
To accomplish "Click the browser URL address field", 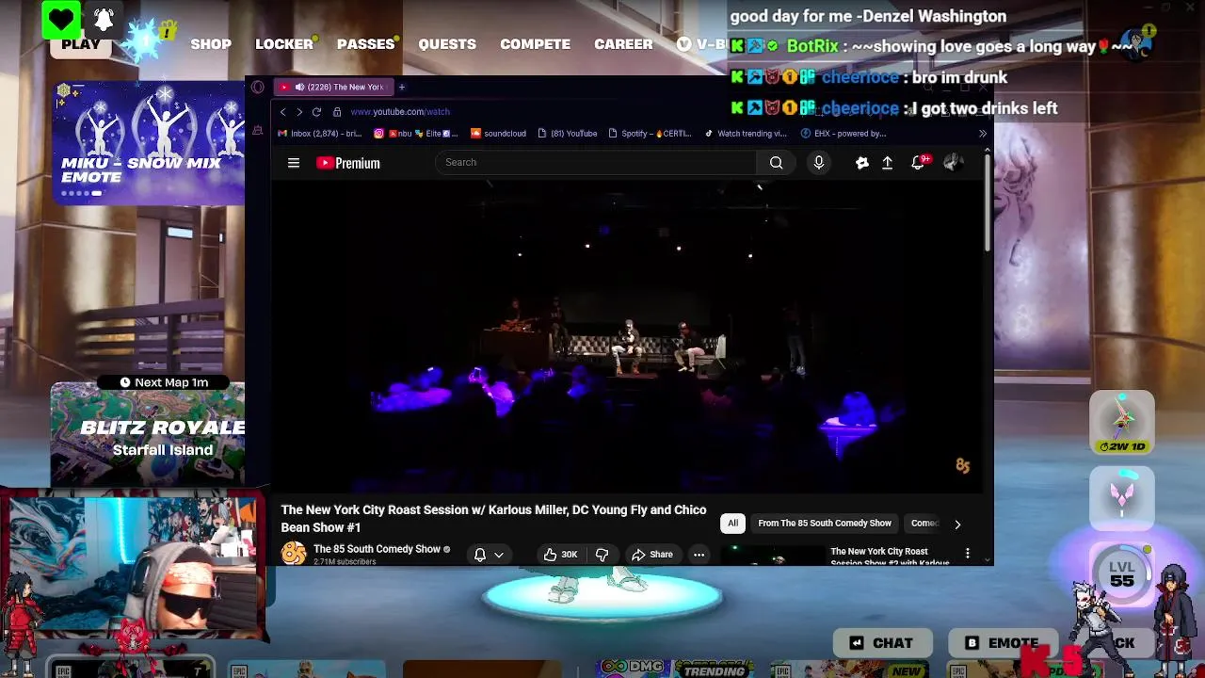I will tap(400, 112).
